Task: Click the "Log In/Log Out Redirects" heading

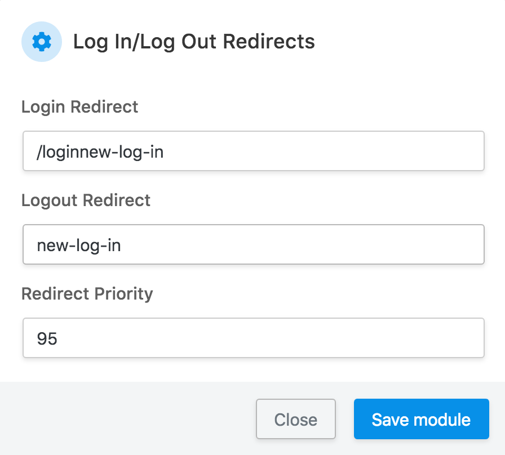Action: click(x=194, y=42)
